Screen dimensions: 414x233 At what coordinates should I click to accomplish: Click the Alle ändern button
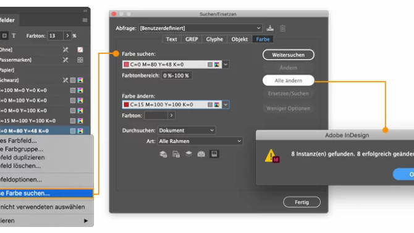(289, 80)
